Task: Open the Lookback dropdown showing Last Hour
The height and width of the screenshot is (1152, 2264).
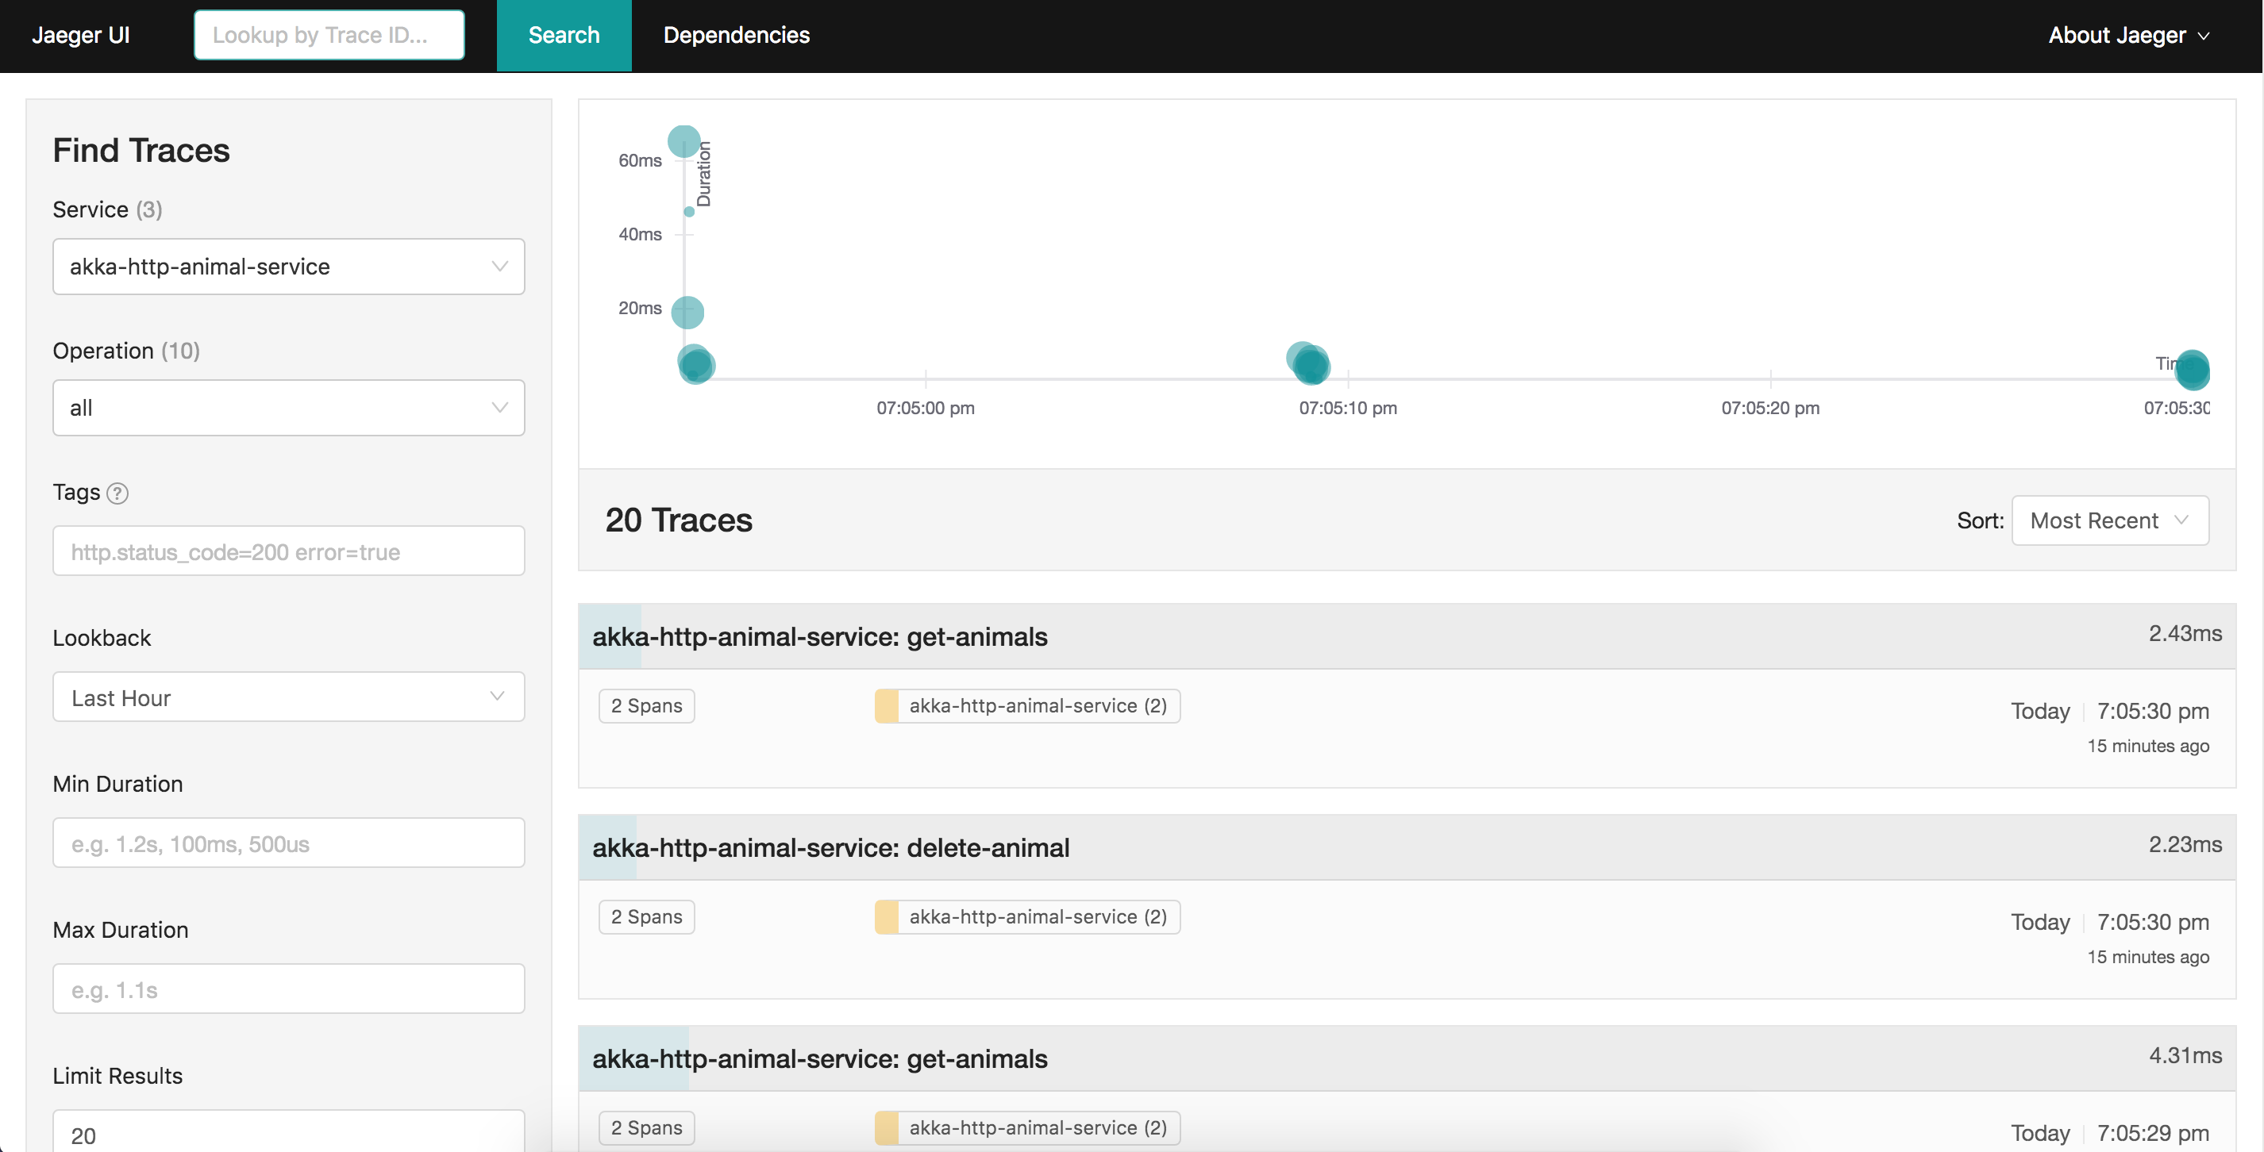Action: click(288, 697)
